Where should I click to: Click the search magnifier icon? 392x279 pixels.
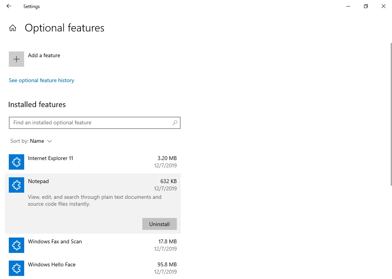tap(175, 122)
